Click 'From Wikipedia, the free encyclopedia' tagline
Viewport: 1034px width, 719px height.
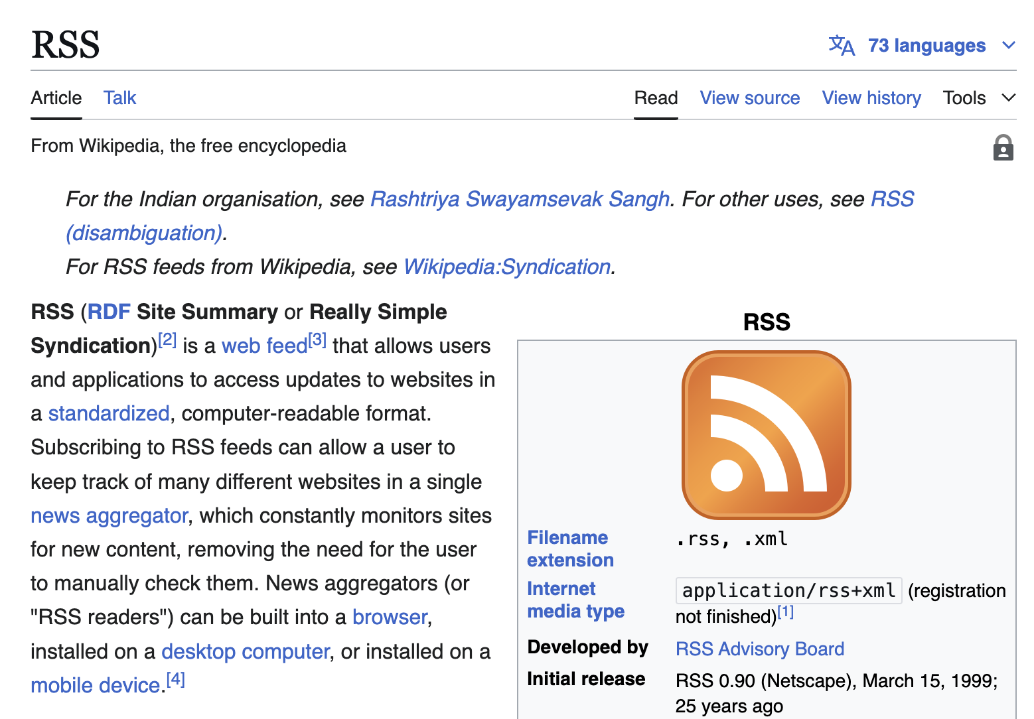point(188,146)
